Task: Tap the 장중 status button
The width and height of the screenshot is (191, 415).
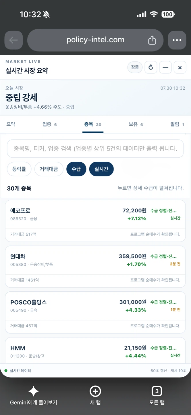Action: click(x=135, y=67)
